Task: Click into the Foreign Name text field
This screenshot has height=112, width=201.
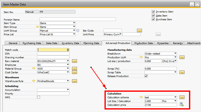Action: point(77,19)
